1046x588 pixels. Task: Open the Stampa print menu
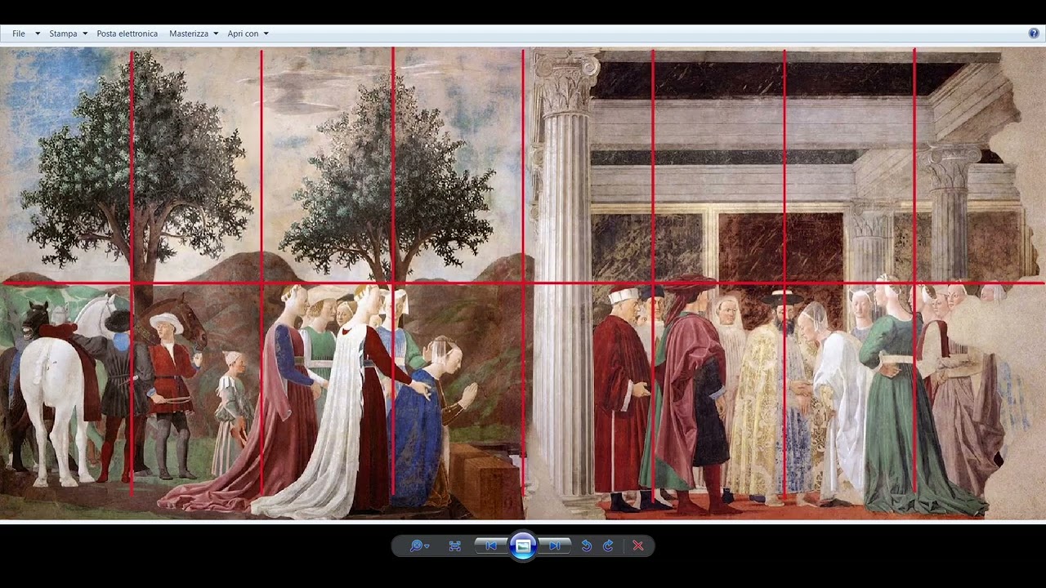tap(68, 33)
